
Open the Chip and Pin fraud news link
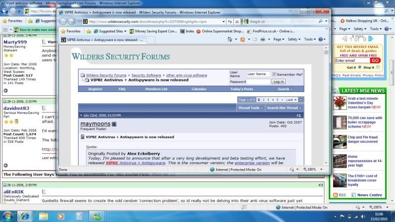coord(362,139)
